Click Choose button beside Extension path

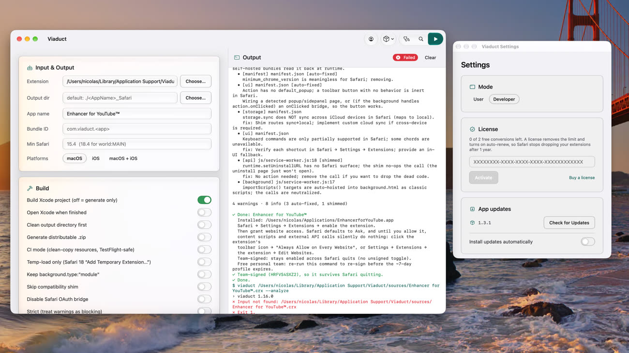coord(195,81)
